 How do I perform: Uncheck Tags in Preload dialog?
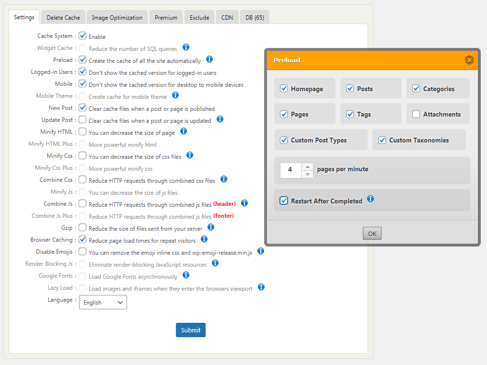[x=350, y=114]
